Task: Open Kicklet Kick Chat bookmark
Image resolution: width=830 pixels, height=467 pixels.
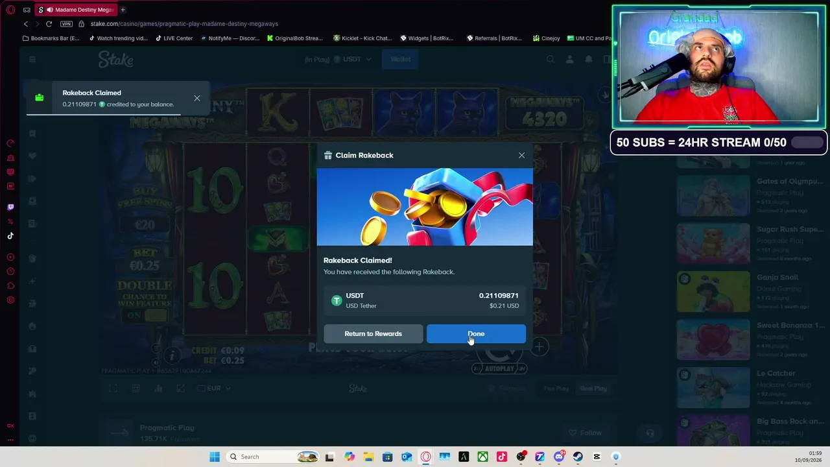Action: pos(363,38)
